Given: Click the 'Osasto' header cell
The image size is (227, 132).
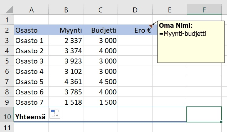Looking at the screenshot, I should point(31,30).
